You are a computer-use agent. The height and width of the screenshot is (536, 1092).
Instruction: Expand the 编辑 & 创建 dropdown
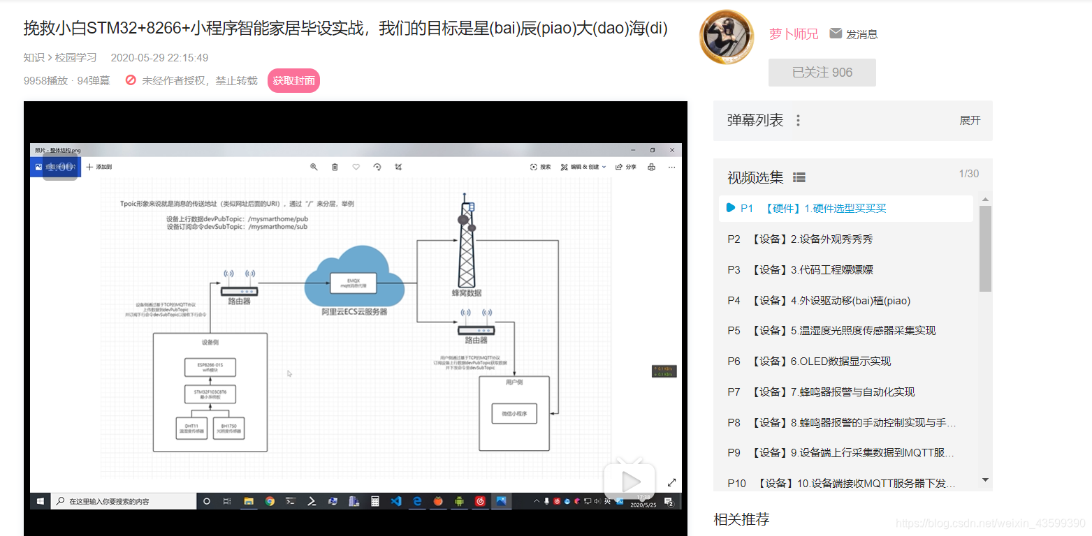point(584,167)
